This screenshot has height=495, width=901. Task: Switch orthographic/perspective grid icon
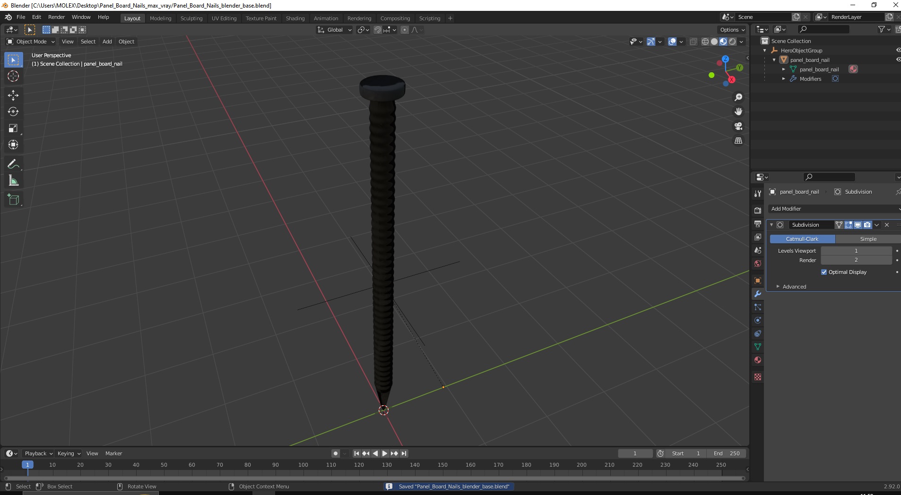[738, 141]
